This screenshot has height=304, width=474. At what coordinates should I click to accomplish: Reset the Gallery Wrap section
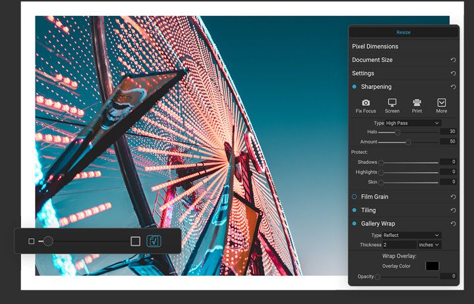point(453,224)
